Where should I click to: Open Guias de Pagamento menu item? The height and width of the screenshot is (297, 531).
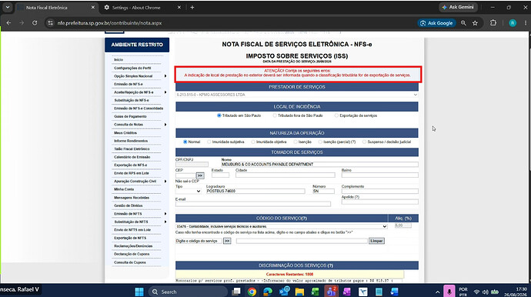pos(130,116)
